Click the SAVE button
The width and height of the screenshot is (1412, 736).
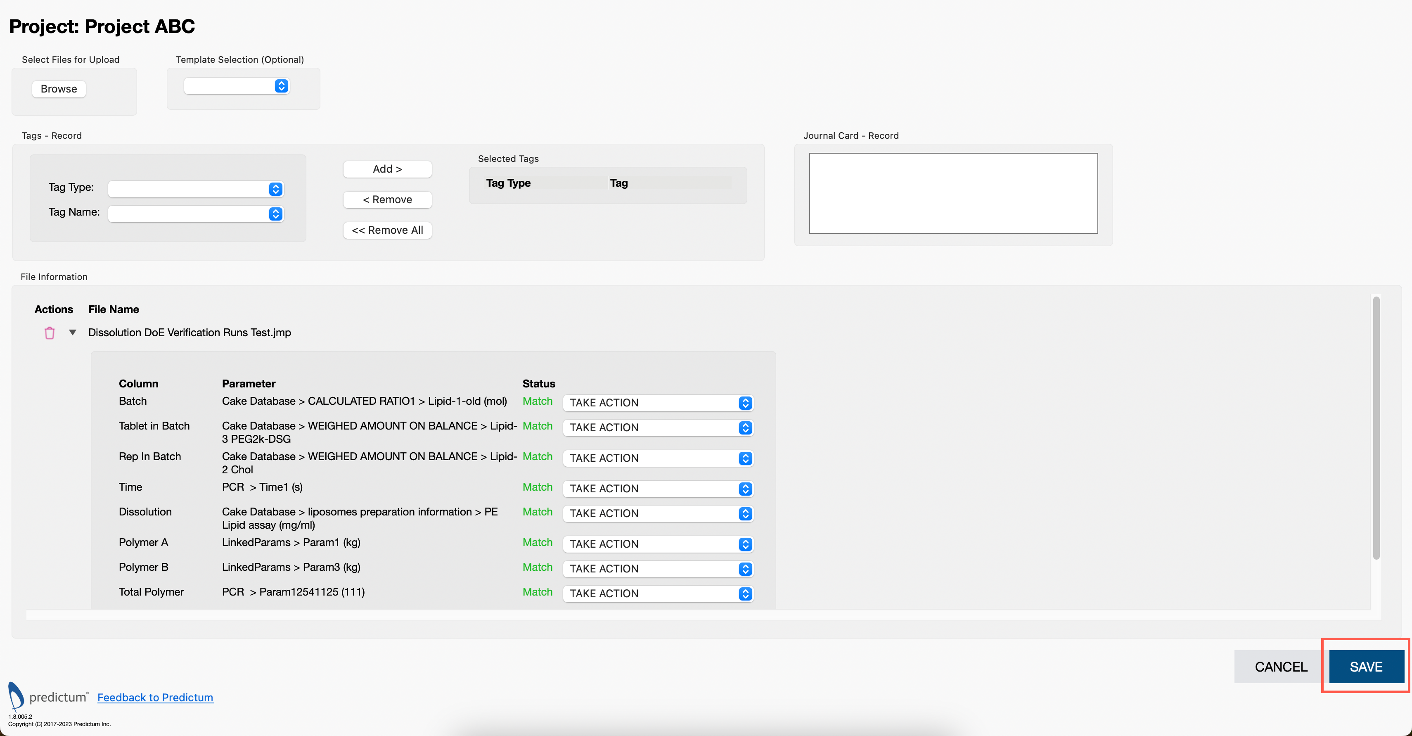1366,667
